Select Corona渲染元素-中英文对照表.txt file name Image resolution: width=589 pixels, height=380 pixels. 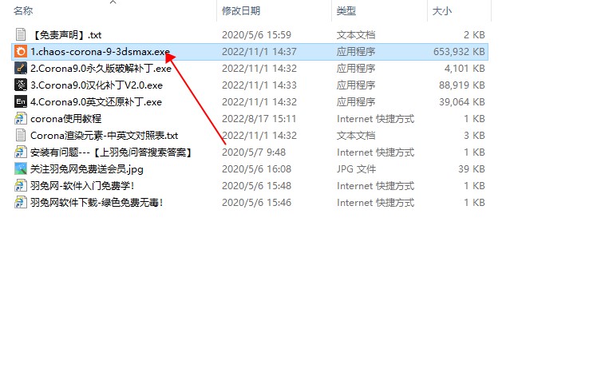tap(104, 135)
